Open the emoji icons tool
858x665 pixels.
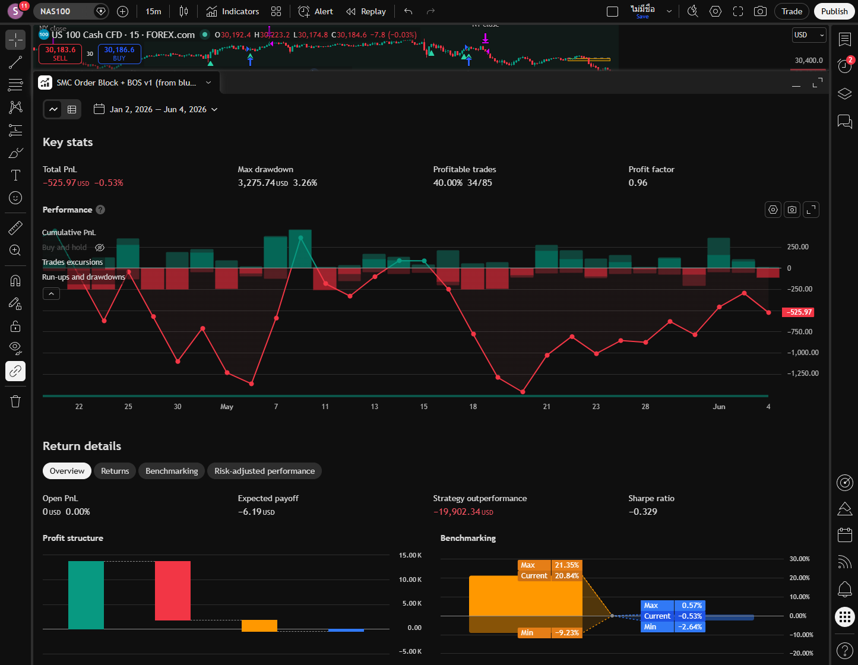pos(15,198)
